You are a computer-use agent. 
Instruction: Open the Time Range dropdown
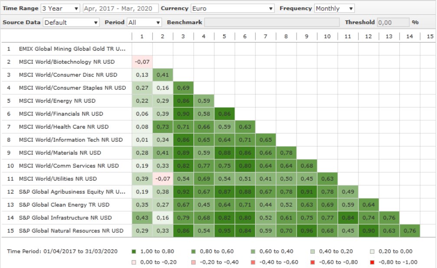60,9
